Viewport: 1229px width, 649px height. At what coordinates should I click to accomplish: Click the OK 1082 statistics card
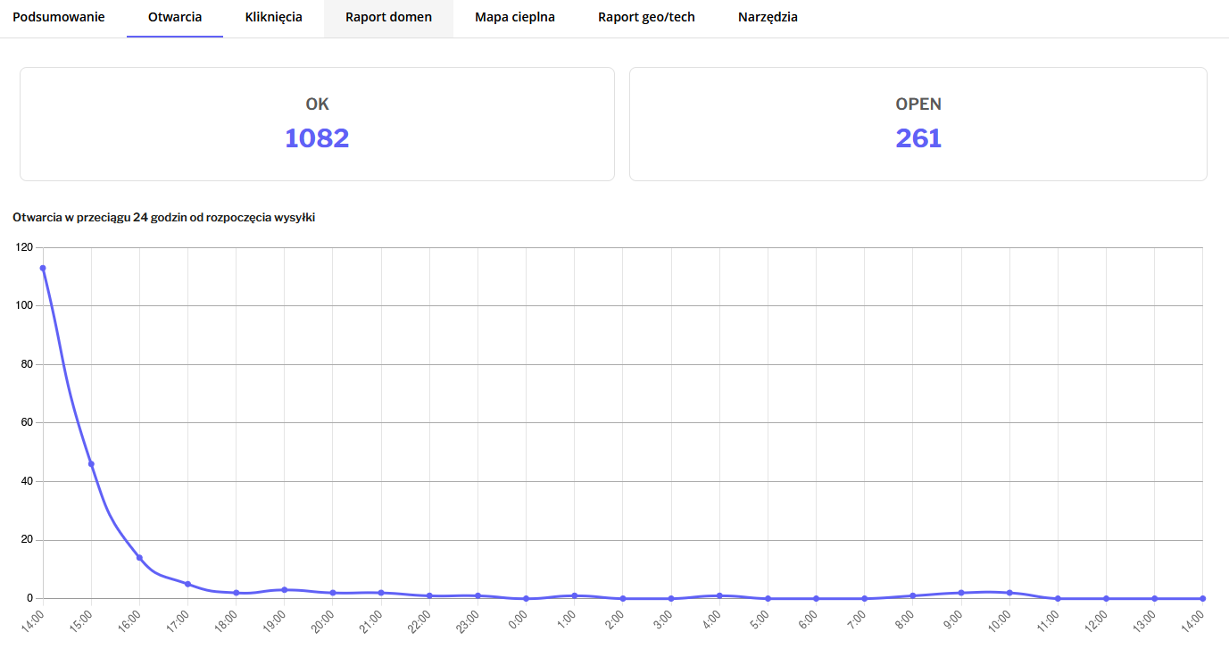click(x=317, y=124)
